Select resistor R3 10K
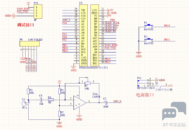The width and height of the screenshot is (189, 130). coord(28,92)
